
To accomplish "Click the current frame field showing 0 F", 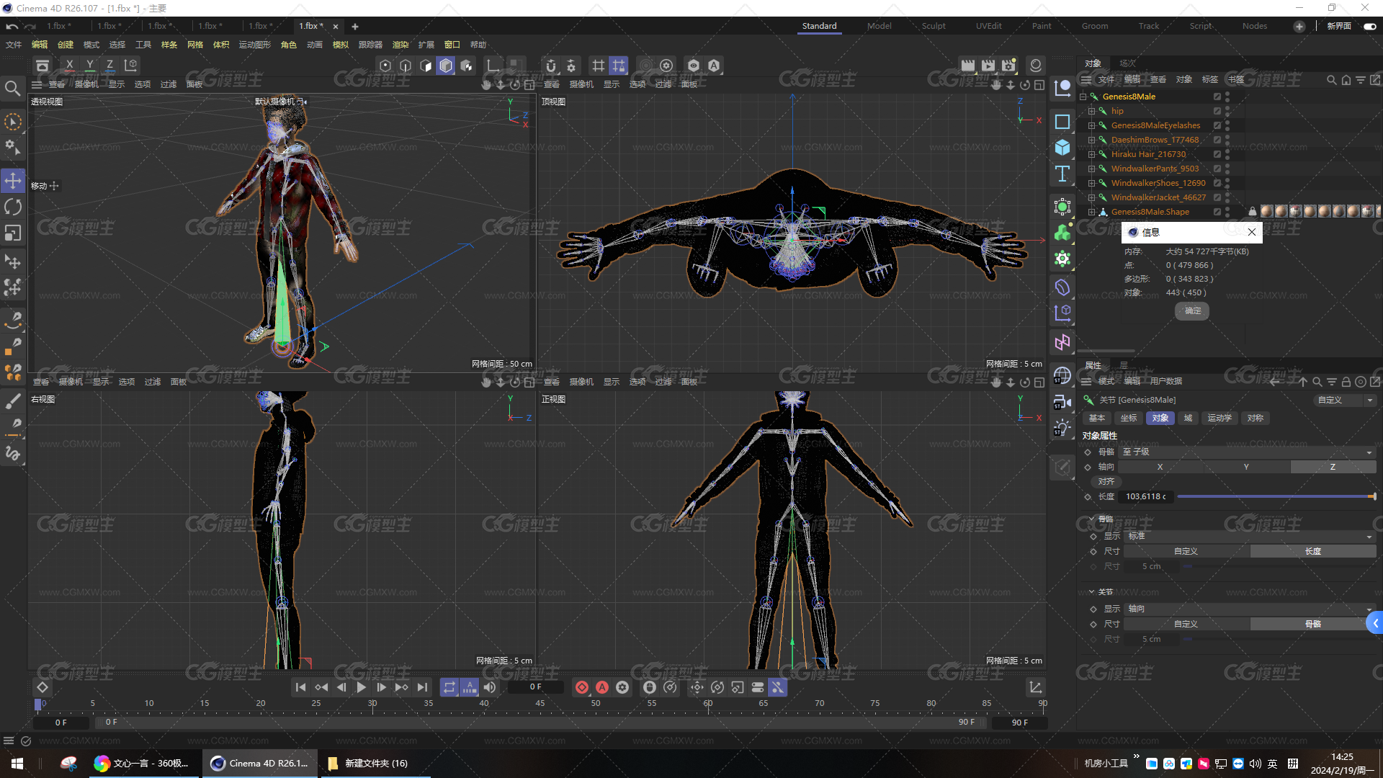I will point(535,687).
